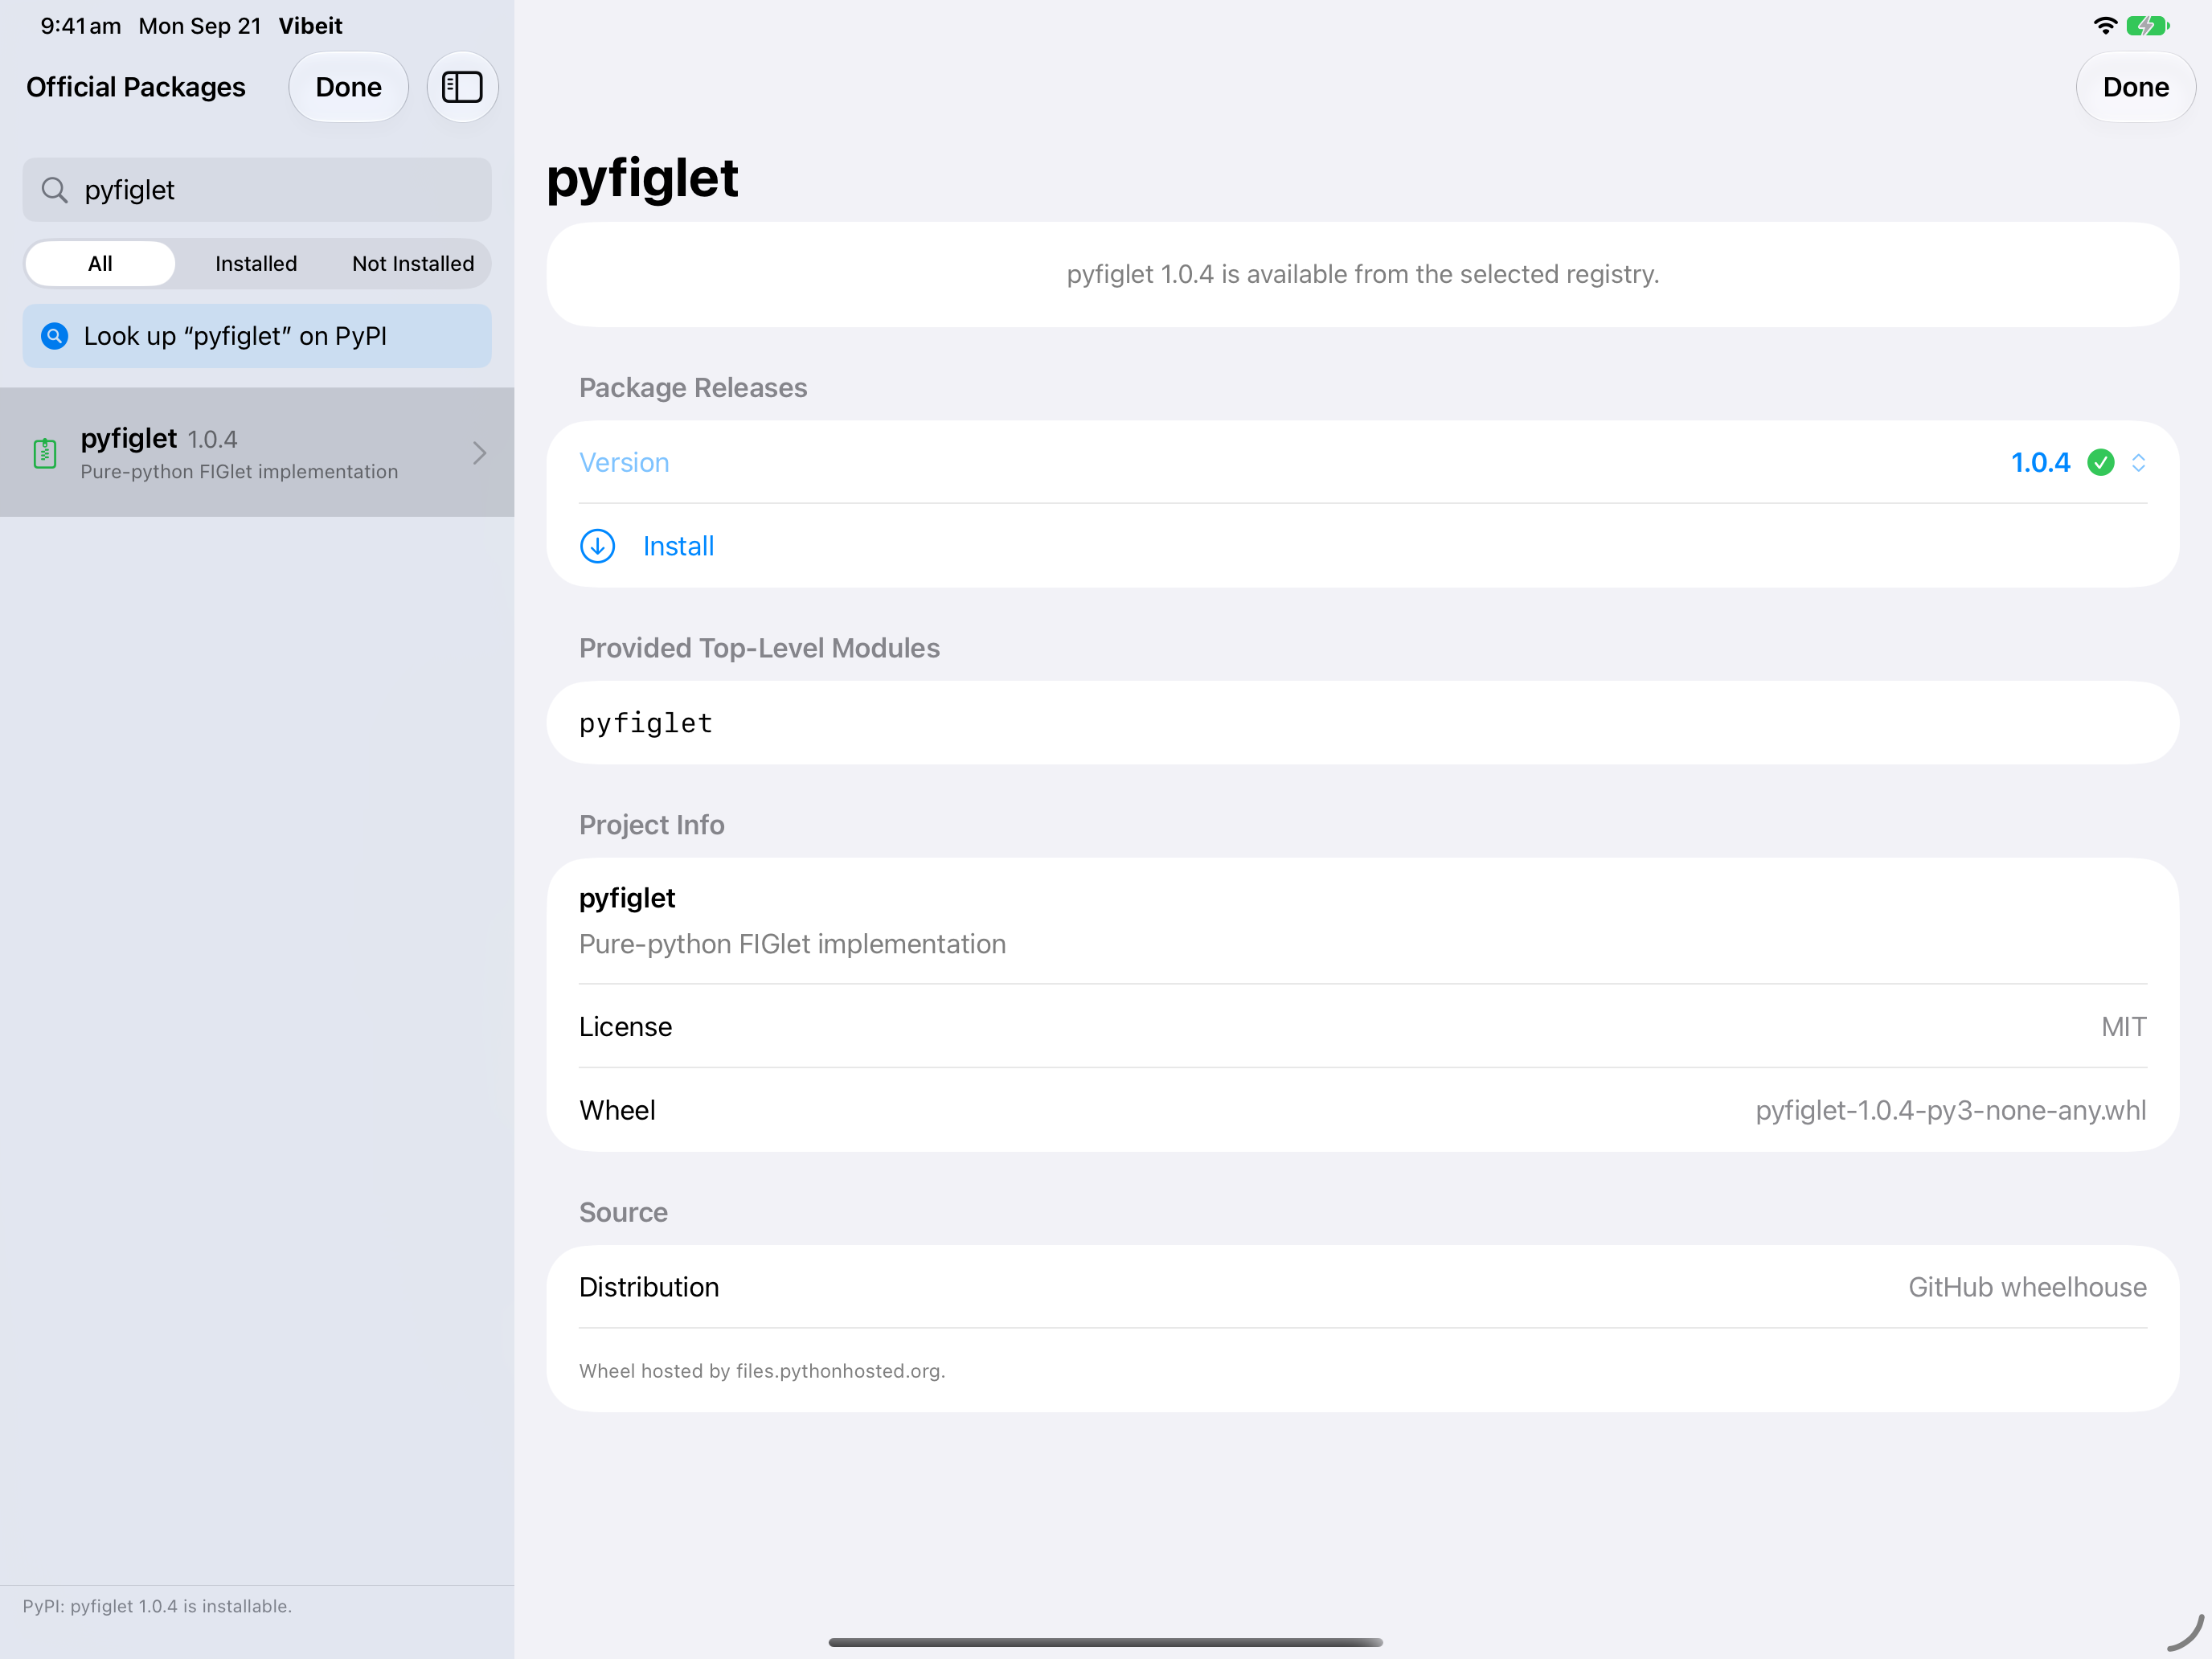Click the bold pyfiglet project name
Screen dimensions: 2212x1659
click(x=627, y=898)
